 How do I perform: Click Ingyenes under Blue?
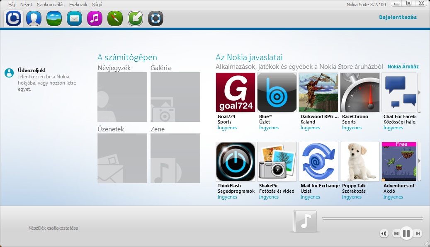pos(269,128)
